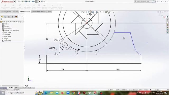Open the DimXpertManager panel tab
Screen dimensions: 169x95
(x=12, y=17)
